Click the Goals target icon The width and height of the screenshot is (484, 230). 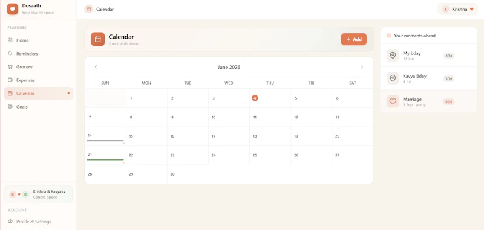10,106
